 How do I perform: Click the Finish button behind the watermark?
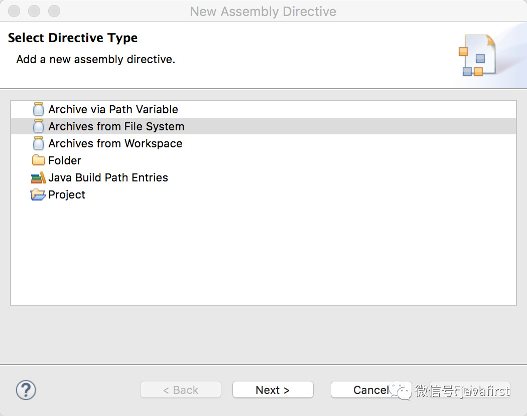[x=469, y=390]
